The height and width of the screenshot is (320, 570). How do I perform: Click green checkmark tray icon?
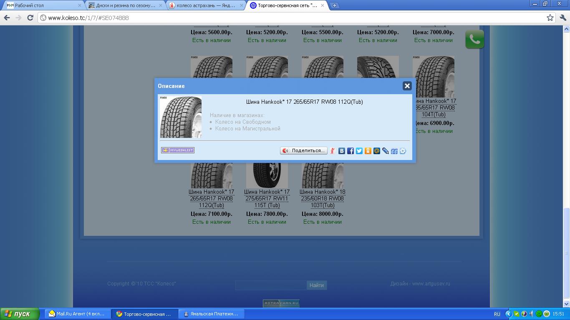click(517, 314)
